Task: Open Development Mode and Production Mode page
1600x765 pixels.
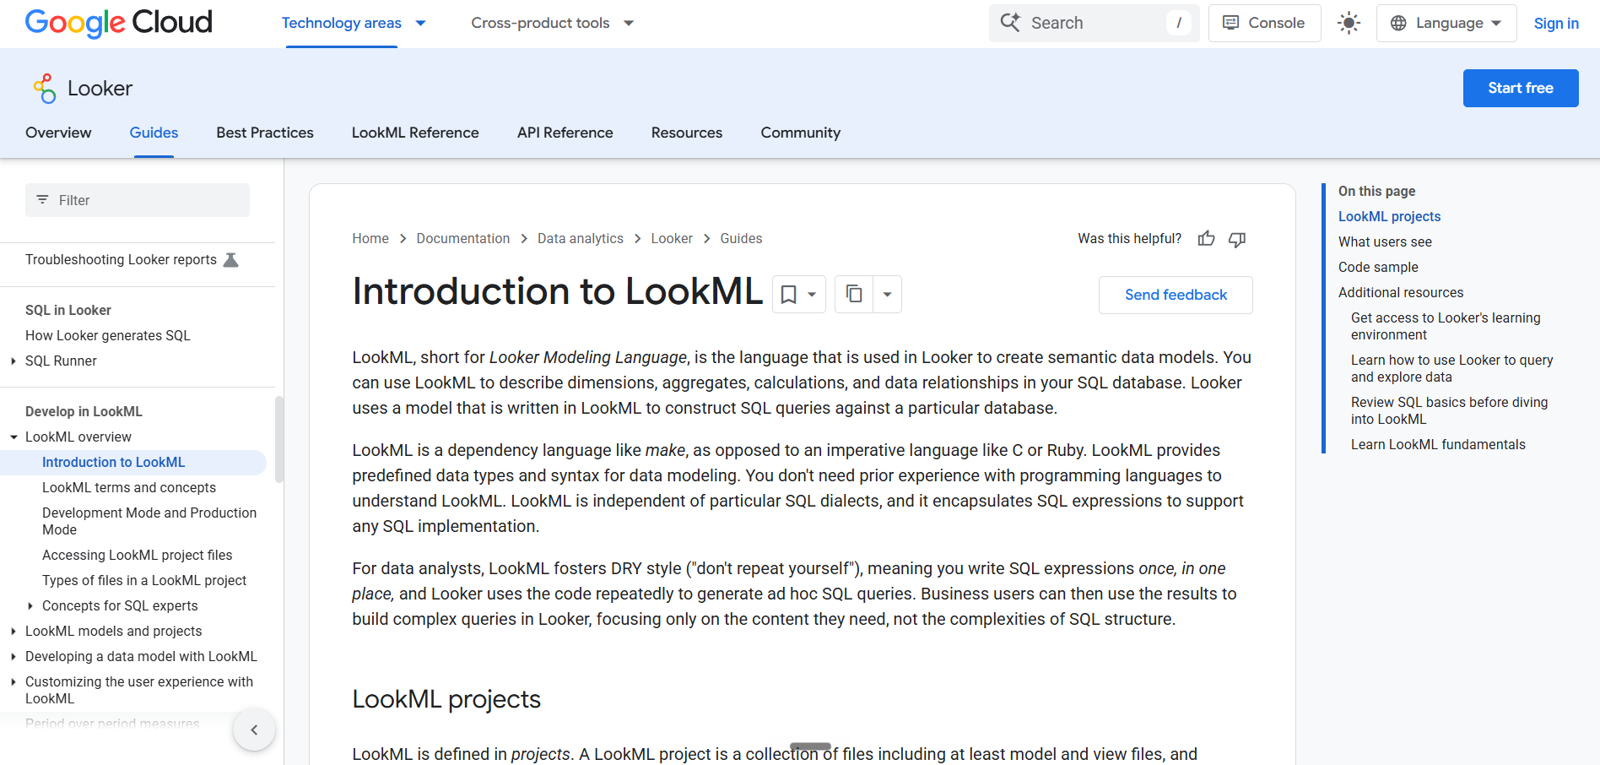Action: (x=149, y=522)
